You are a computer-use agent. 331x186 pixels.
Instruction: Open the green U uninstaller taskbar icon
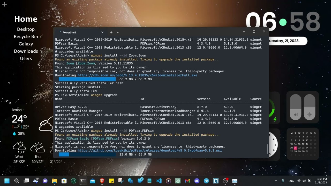[73, 181]
